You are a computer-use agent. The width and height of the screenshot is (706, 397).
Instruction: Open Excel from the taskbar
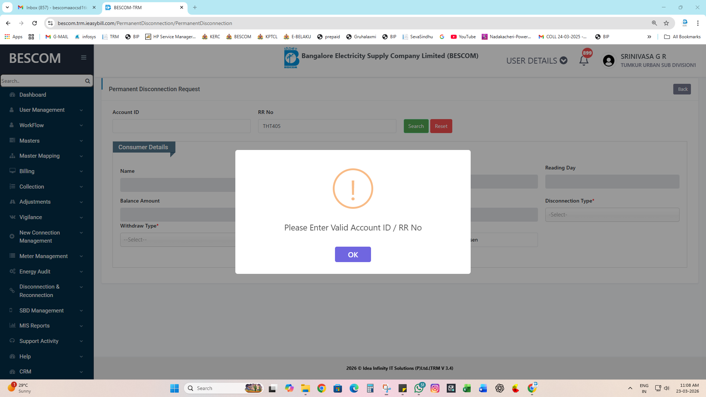[467, 388]
